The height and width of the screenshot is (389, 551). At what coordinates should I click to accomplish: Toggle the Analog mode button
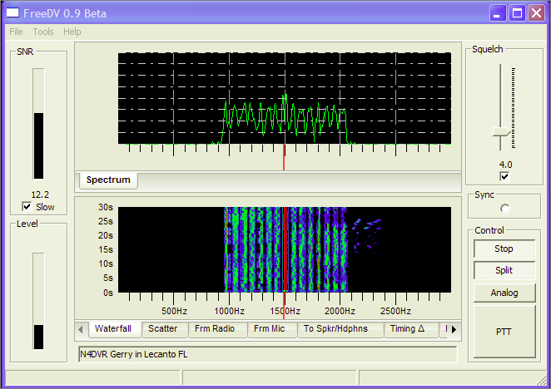pyautogui.click(x=504, y=293)
